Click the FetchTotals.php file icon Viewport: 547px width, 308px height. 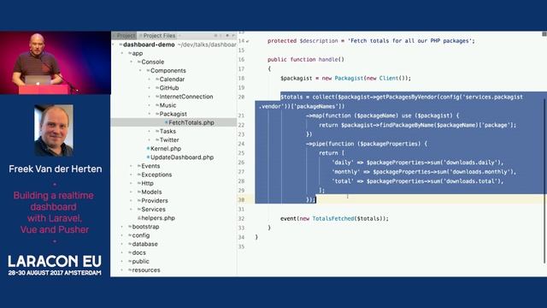pos(166,122)
